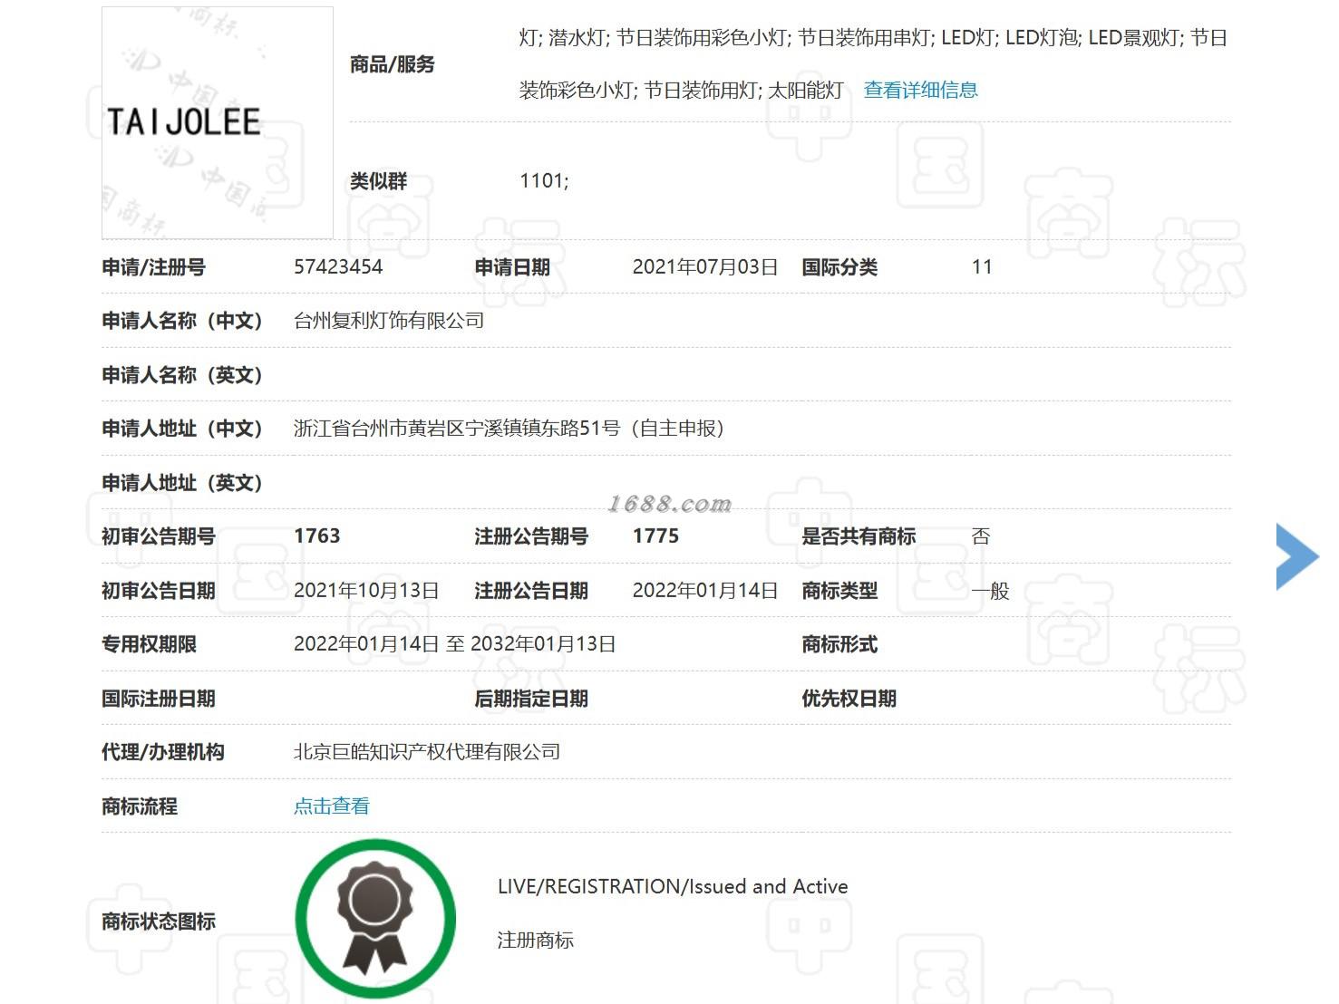The image size is (1339, 1004).
Task: Select goods text 装饰彩色小灯; 节日装饰用灯; 太阳能灯
Action: pos(682,90)
